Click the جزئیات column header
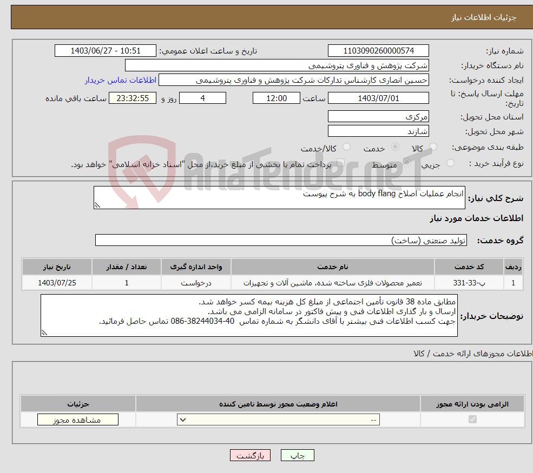 (78, 404)
